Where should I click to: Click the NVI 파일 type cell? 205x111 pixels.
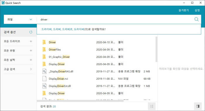123,79
